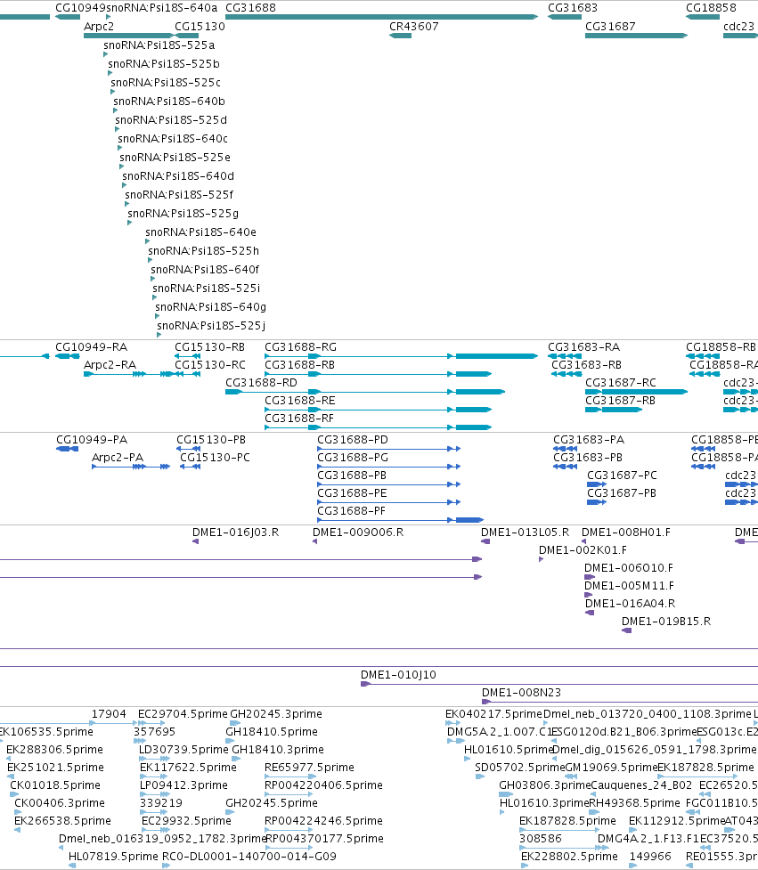758x870 pixels.
Task: Click the CG31687 gene feature
Action: (637, 36)
